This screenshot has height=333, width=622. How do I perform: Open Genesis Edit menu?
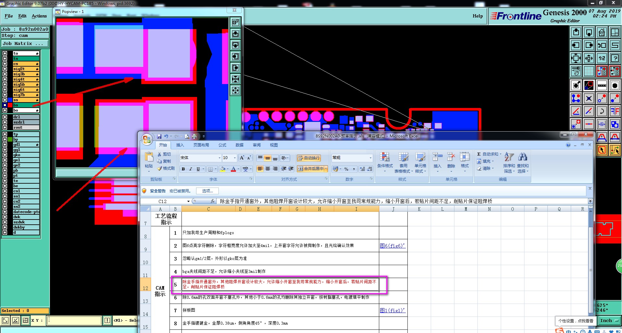(22, 16)
